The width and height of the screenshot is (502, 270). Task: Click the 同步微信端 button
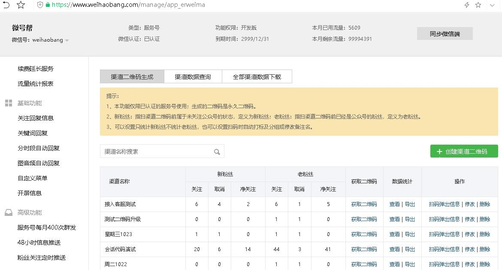click(445, 33)
